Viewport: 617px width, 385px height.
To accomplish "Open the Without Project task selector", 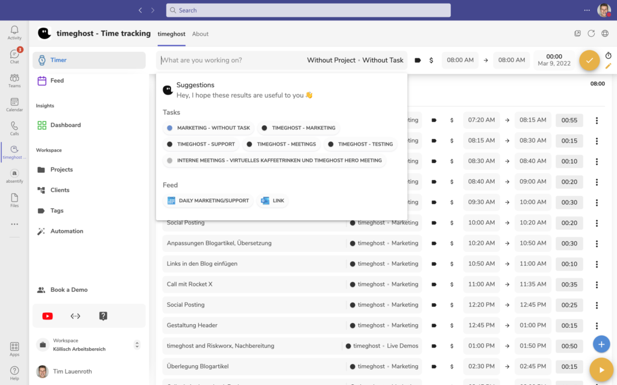I will pos(355,60).
